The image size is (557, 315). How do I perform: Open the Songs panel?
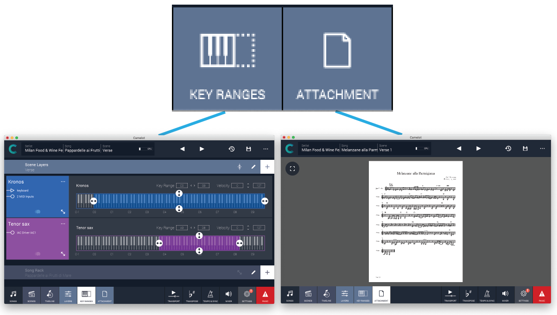(13, 295)
